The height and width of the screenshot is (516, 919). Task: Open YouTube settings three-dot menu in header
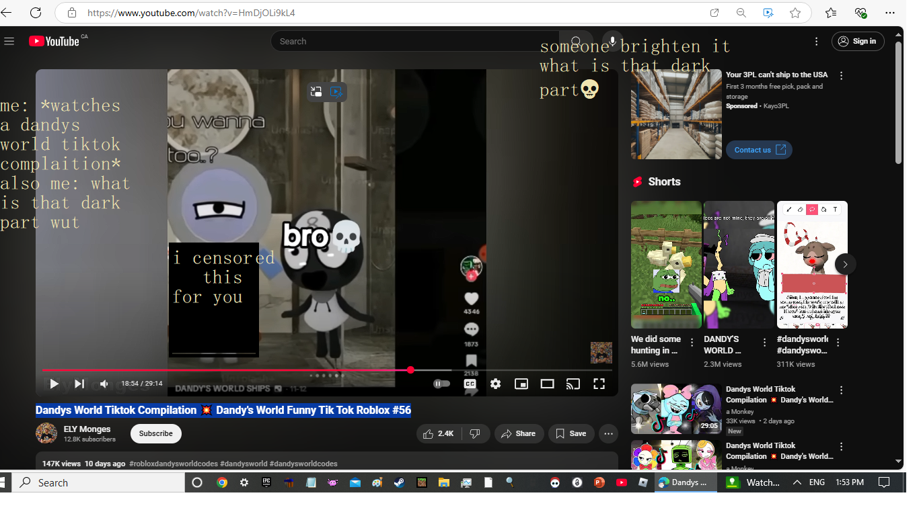pyautogui.click(x=816, y=41)
